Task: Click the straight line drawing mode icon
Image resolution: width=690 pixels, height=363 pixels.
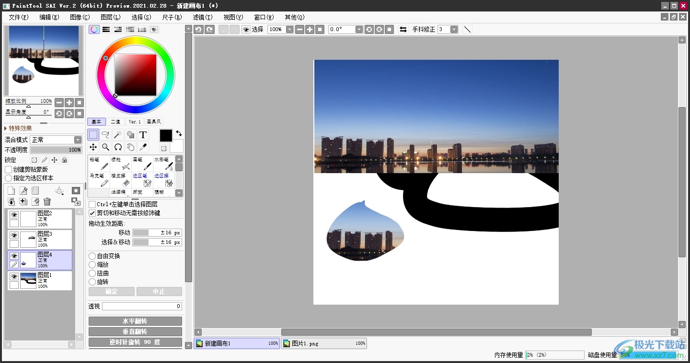Action: point(467,29)
